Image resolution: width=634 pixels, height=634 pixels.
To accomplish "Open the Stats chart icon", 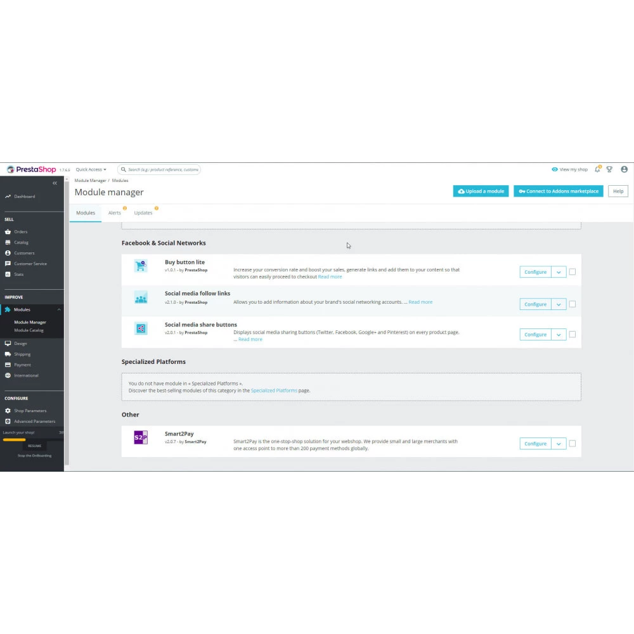I will (x=8, y=274).
